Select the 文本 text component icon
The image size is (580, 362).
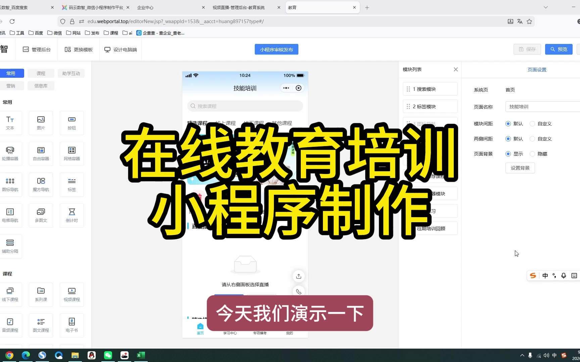(10, 123)
